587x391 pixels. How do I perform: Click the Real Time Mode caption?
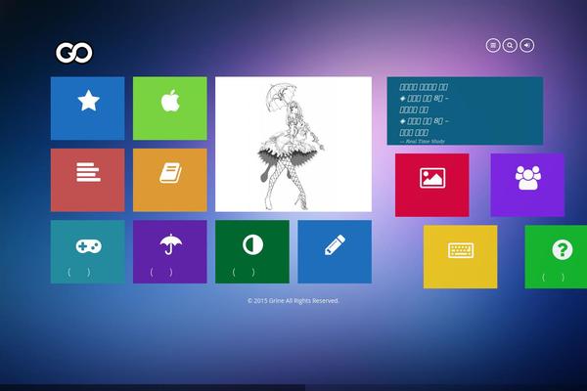click(x=423, y=142)
